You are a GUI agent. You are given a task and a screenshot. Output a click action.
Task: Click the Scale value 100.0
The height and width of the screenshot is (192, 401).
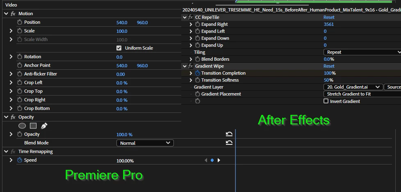point(122,31)
